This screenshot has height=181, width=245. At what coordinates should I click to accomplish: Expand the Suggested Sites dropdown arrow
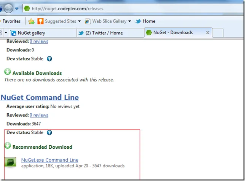(79, 21)
